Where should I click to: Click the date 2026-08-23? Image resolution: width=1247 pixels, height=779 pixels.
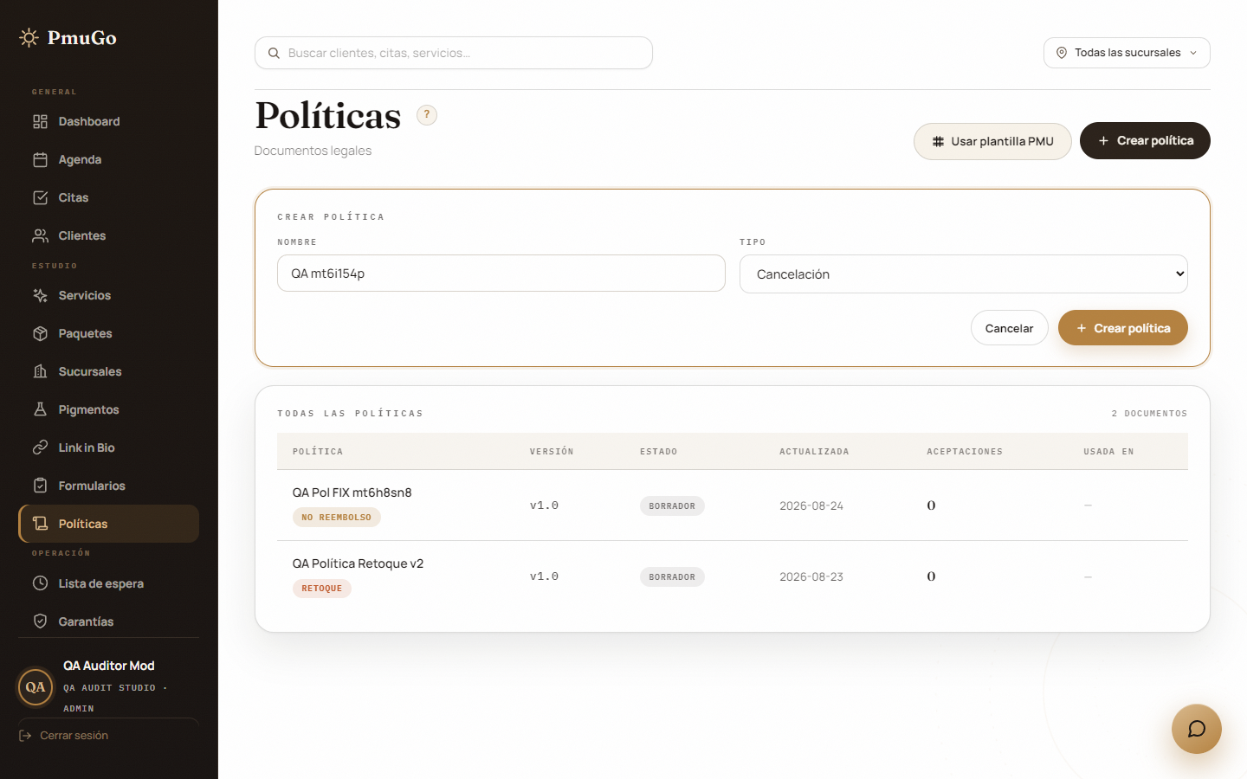811,576
